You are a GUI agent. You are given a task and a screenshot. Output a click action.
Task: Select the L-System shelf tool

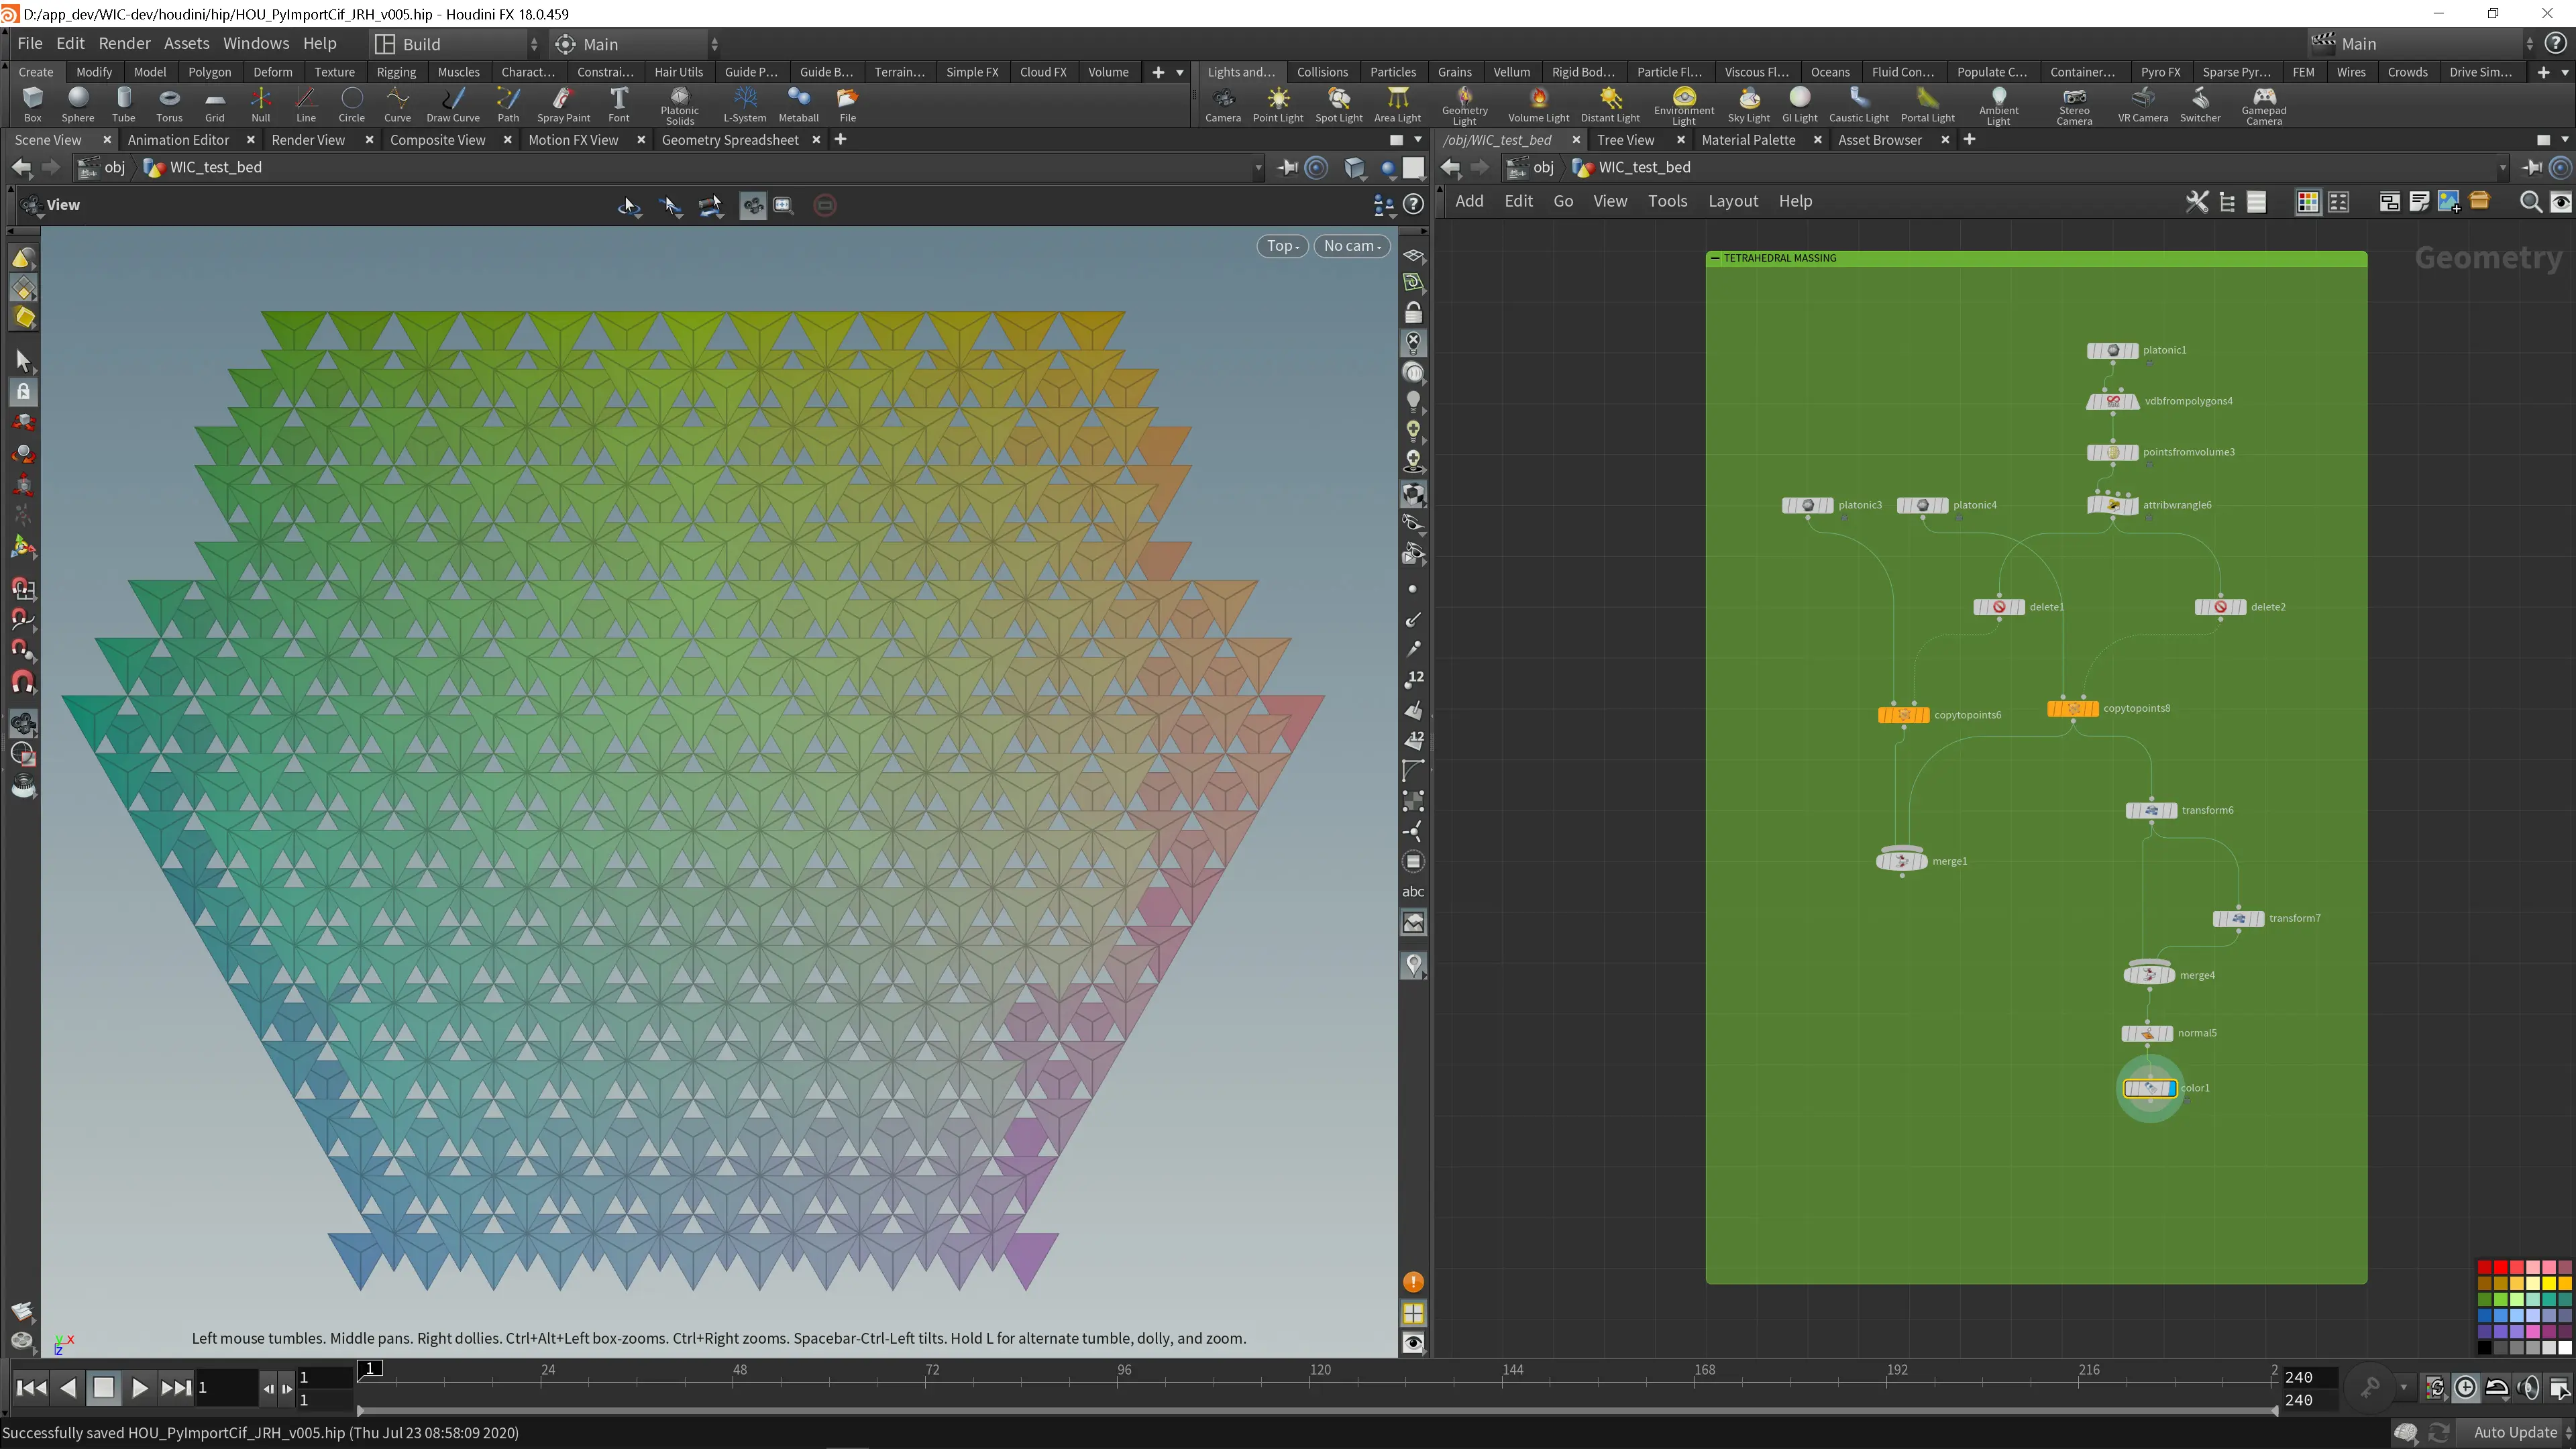pos(745,104)
